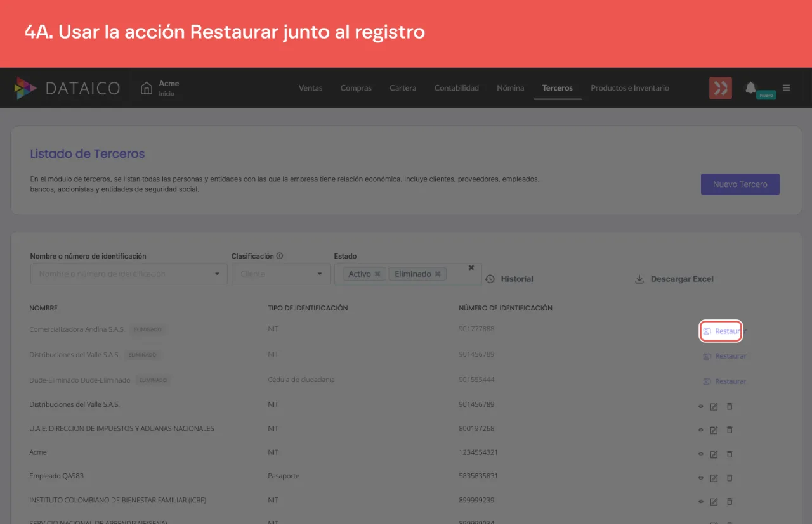Image resolution: width=812 pixels, height=524 pixels.
Task: Click identification number 800197268
Action: (x=476, y=428)
